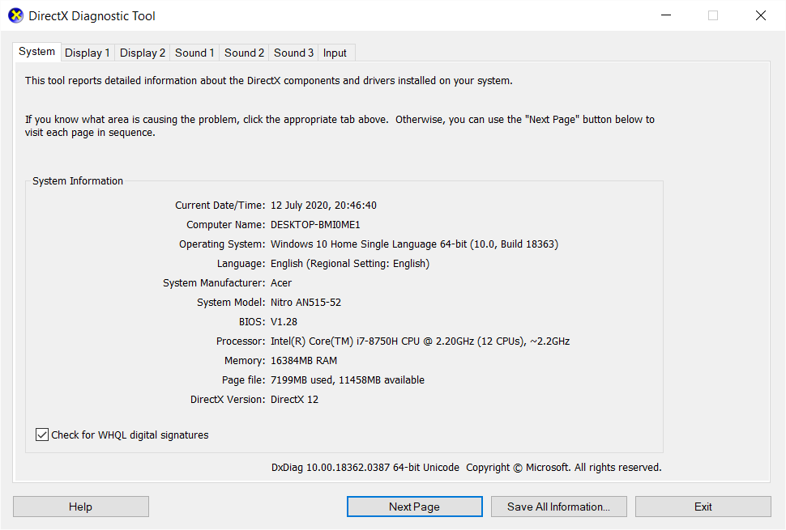This screenshot has width=786, height=530.
Task: Click the BIOS value V1.28
Action: pyautogui.click(x=284, y=322)
